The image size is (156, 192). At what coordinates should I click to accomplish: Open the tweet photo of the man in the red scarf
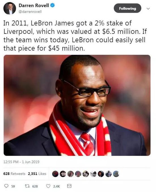pyautogui.click(x=77, y=105)
